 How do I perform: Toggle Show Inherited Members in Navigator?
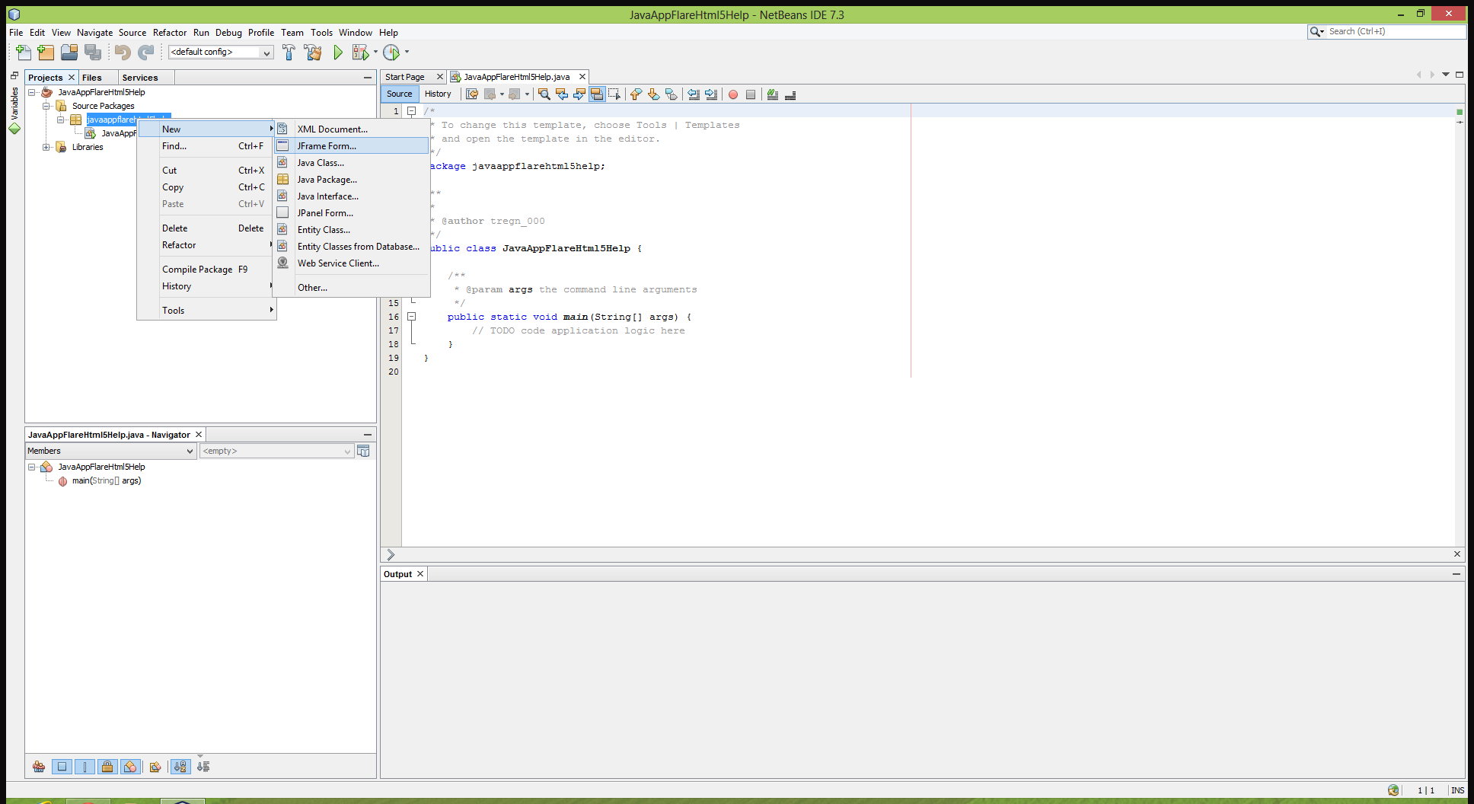[x=39, y=767]
